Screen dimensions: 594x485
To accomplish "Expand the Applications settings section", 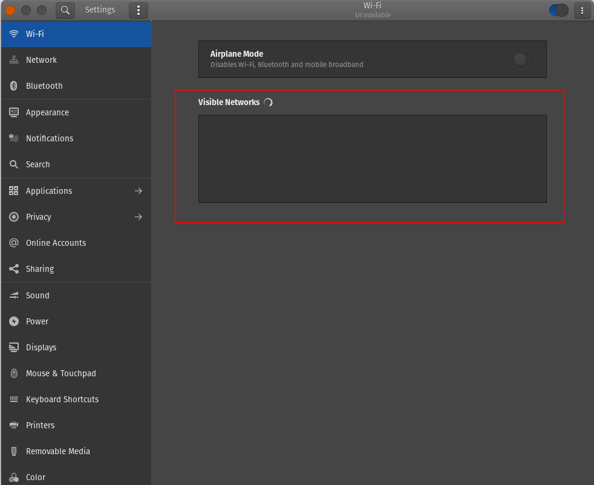I will coord(139,190).
